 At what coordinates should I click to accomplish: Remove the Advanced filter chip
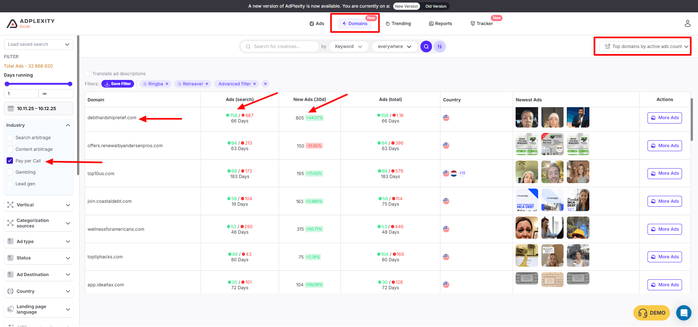tap(255, 84)
